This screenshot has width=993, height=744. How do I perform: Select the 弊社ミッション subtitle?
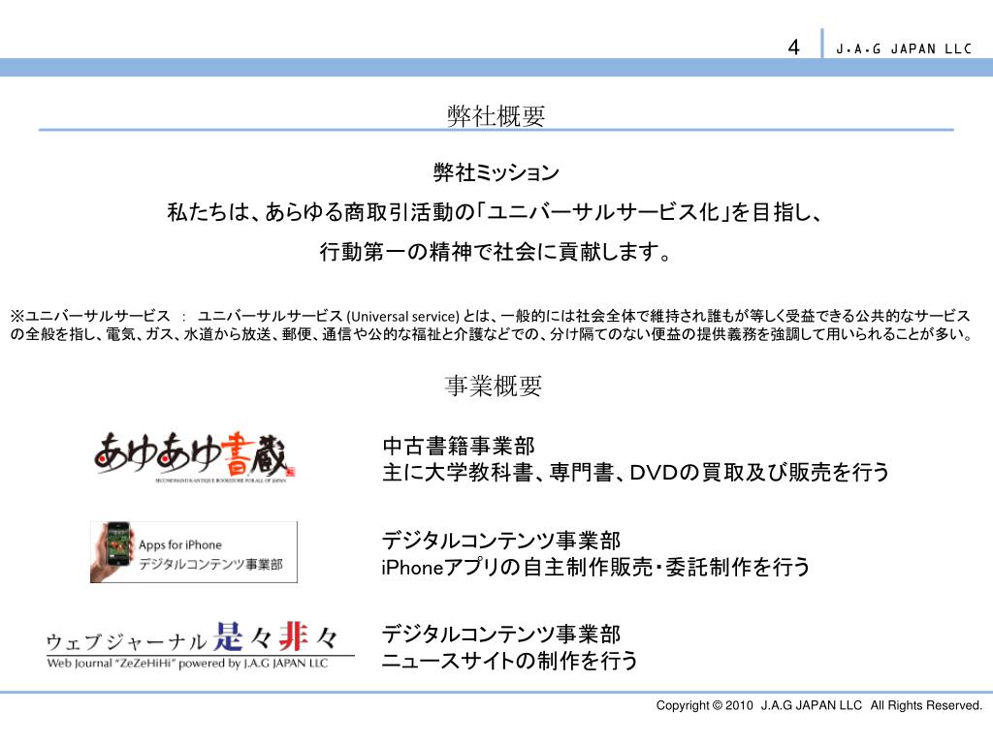(496, 172)
